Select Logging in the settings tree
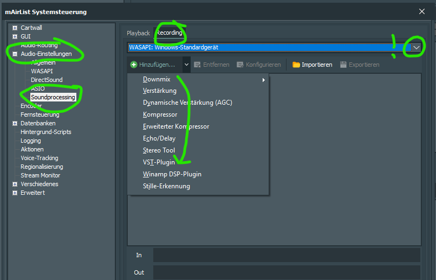This screenshot has width=436, height=280. pos(31,141)
